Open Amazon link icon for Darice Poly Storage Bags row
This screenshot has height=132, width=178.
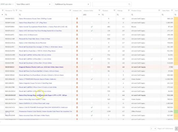77,95
